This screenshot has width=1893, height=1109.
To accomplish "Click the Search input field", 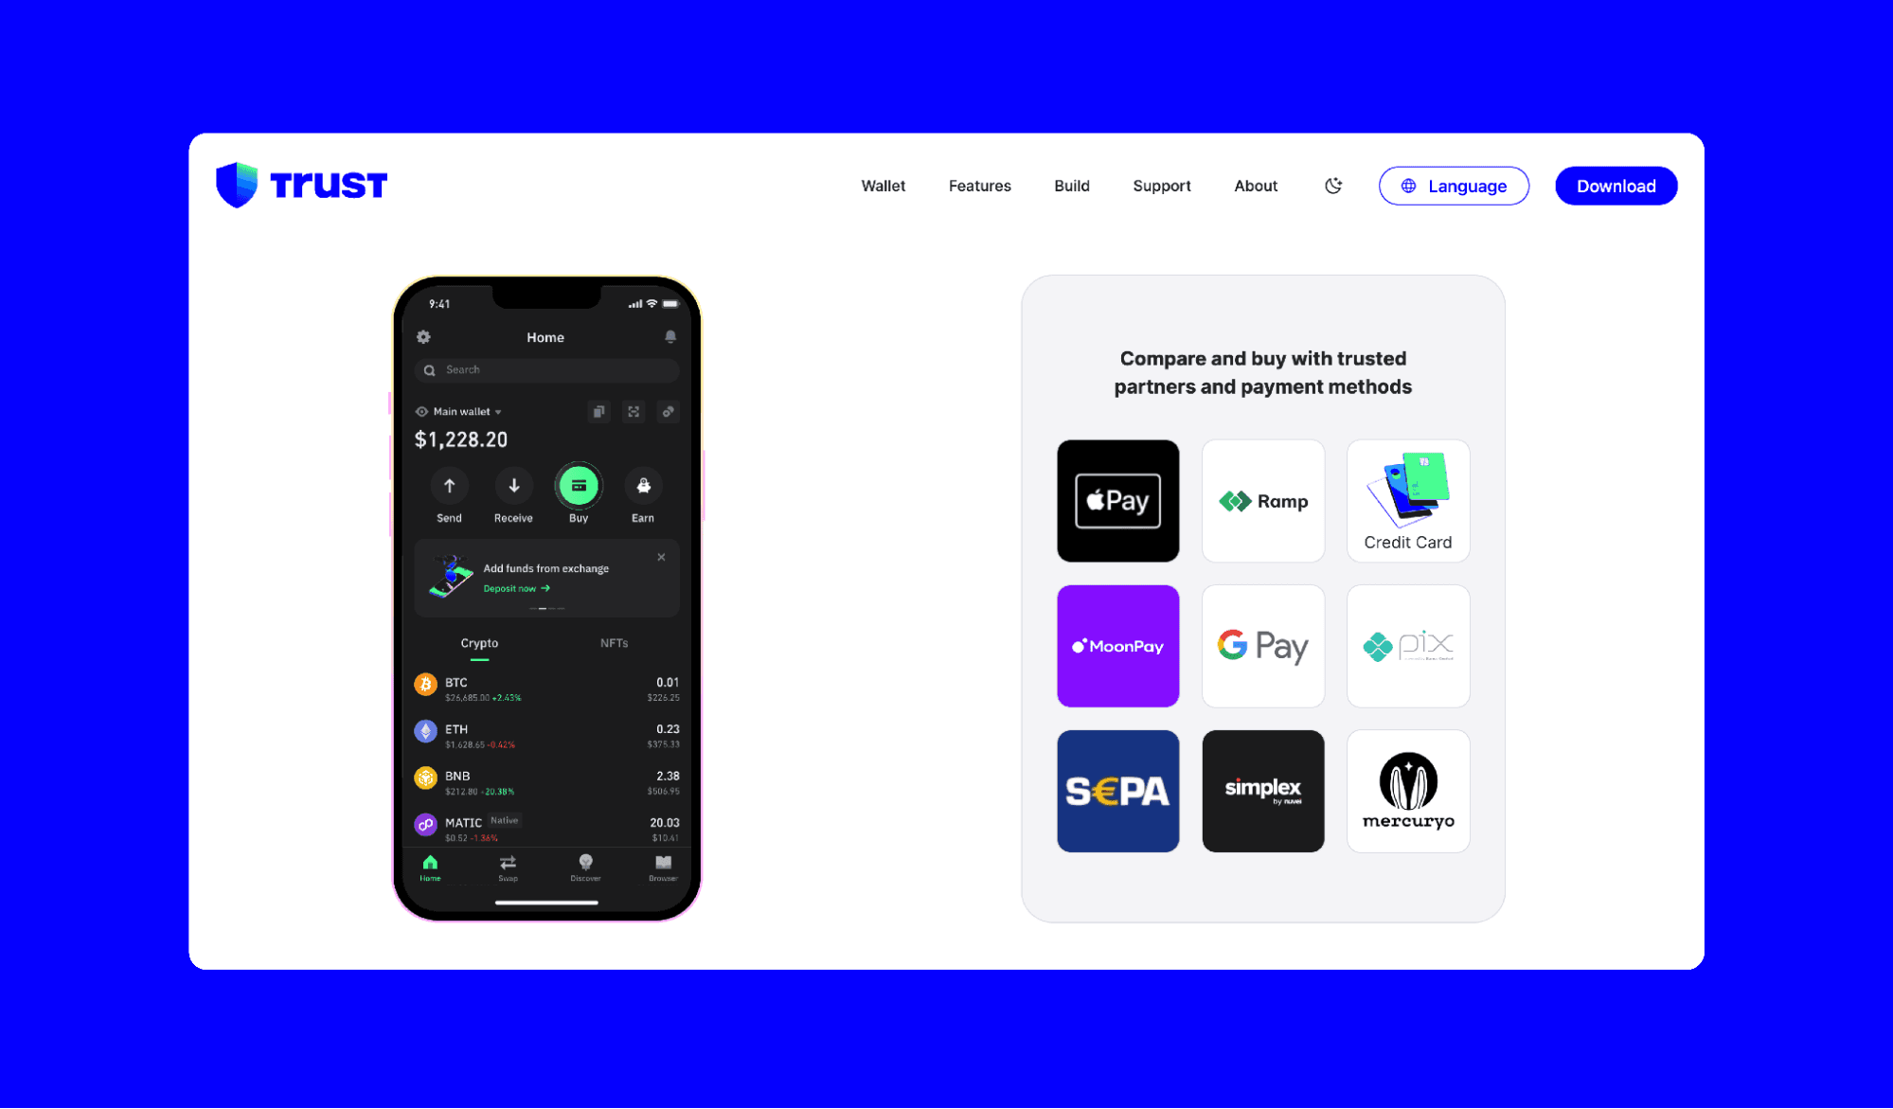I will (546, 369).
